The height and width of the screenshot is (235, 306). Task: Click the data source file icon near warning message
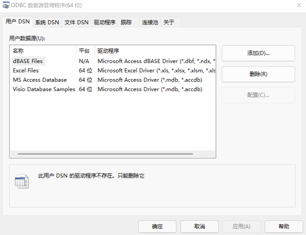(x=22, y=181)
